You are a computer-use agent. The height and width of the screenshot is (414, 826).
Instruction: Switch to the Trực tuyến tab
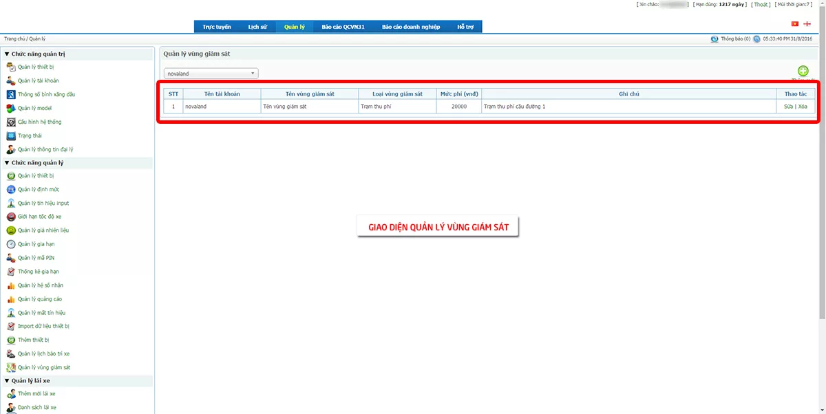(x=217, y=27)
